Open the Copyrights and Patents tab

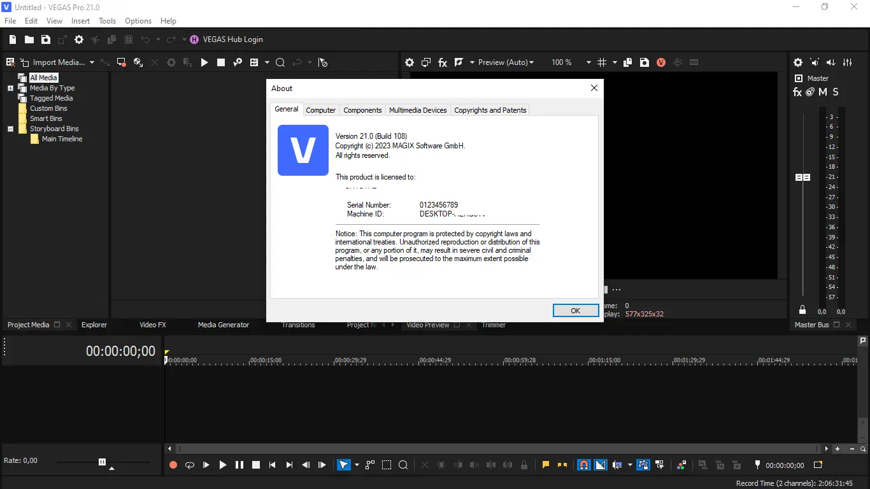click(490, 110)
